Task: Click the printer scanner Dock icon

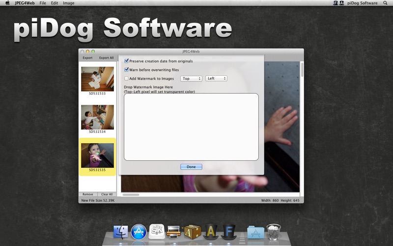Action: [x=173, y=232]
